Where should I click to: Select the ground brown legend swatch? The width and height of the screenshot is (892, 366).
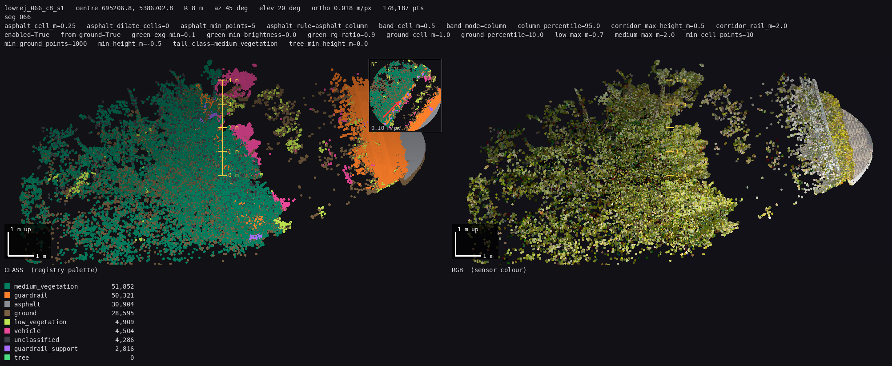click(7, 313)
